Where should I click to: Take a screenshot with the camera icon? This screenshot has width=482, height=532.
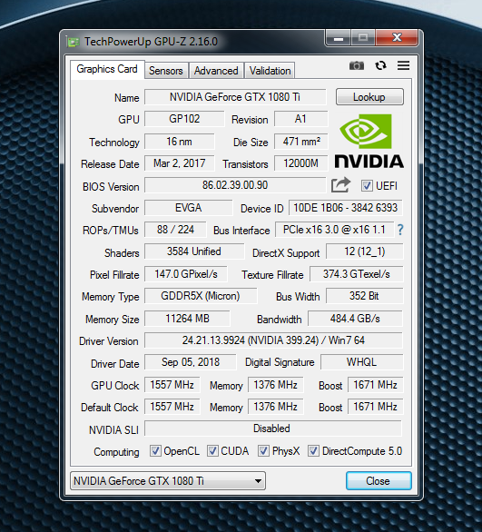[356, 65]
